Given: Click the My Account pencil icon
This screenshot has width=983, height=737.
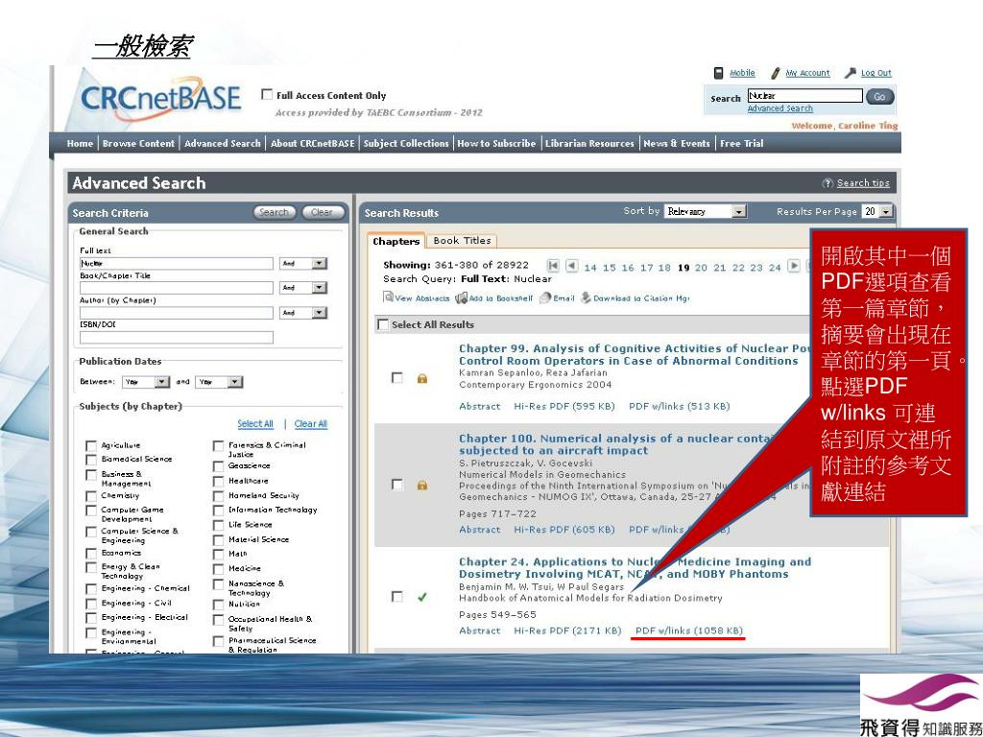Looking at the screenshot, I should tap(775, 73).
